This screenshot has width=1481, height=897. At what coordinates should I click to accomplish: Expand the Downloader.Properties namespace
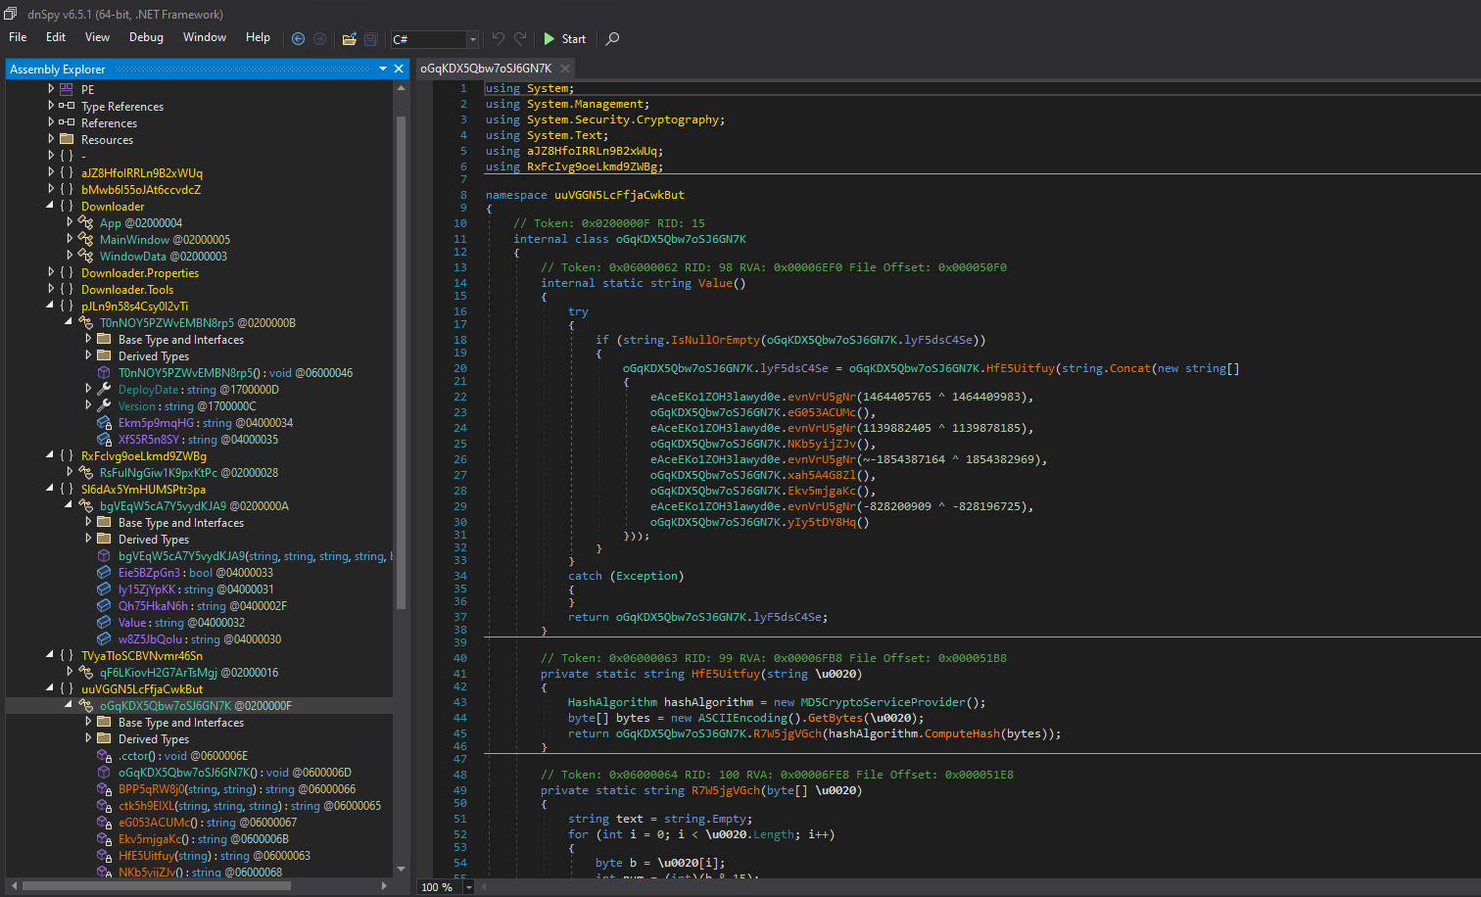click(x=51, y=272)
